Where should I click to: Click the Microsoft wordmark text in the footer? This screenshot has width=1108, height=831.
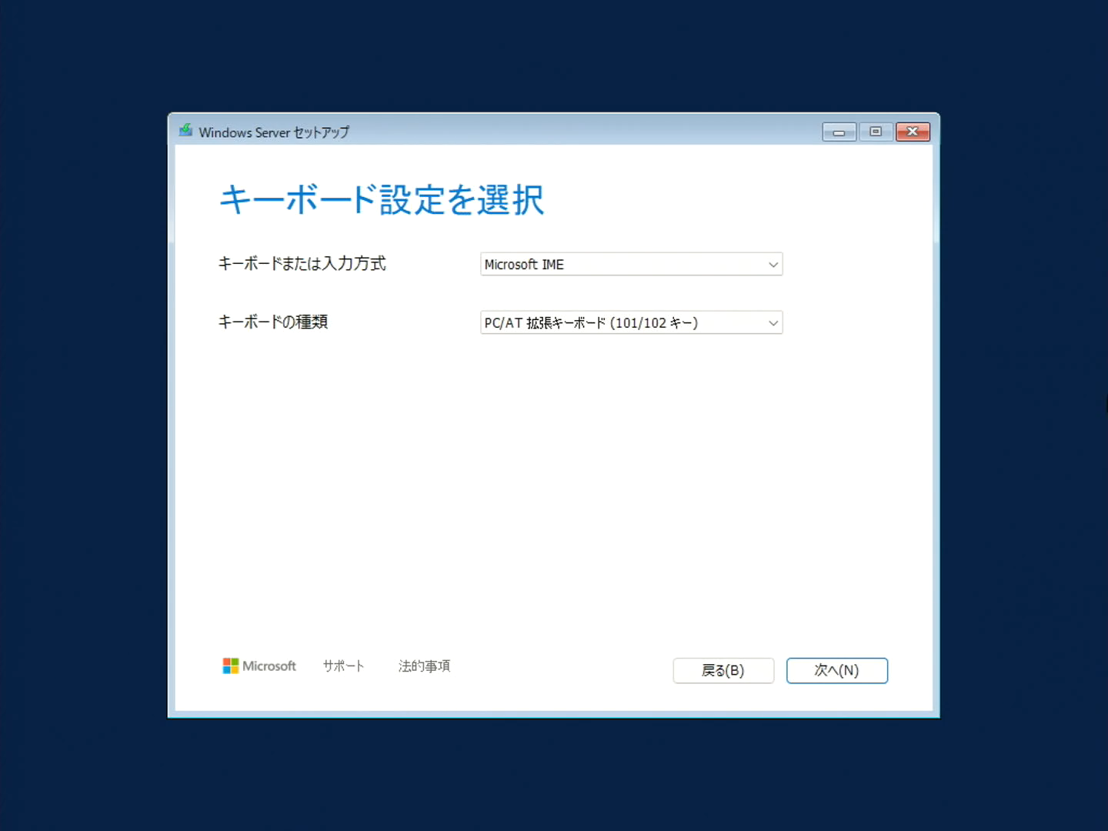pos(269,666)
